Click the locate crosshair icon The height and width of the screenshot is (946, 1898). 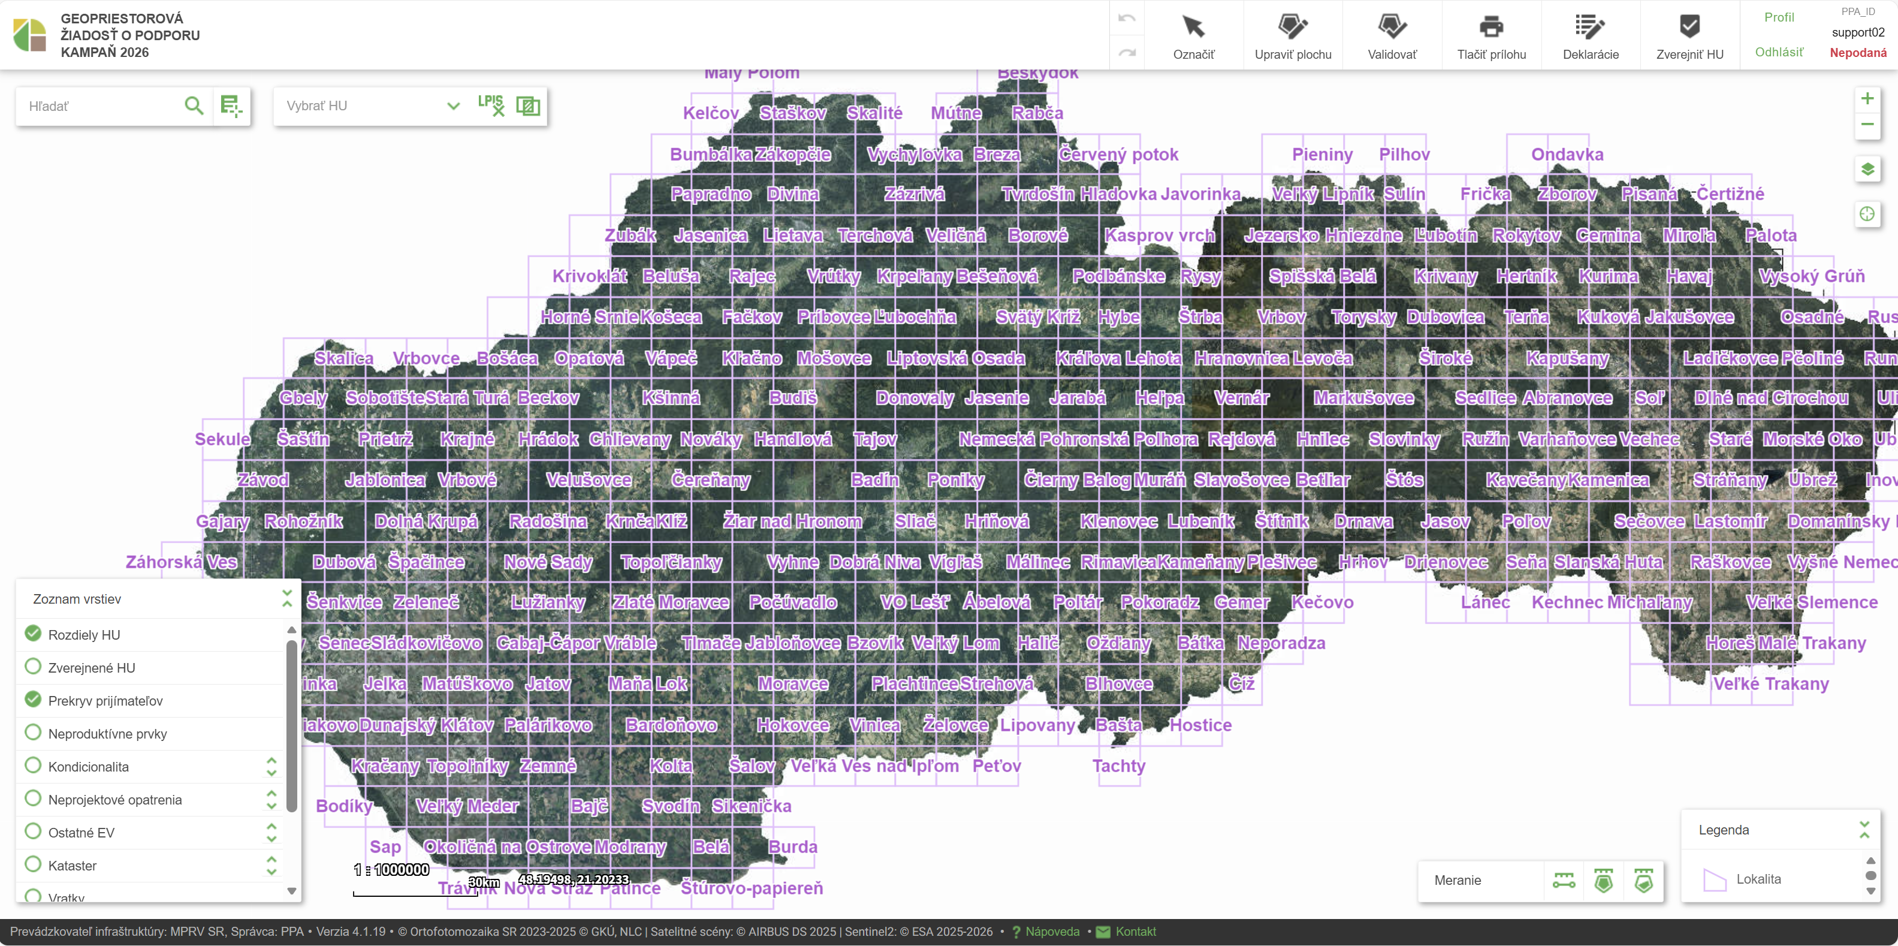click(x=1866, y=215)
